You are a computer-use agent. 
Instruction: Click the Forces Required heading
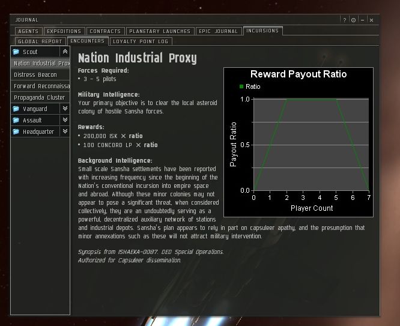click(103, 70)
